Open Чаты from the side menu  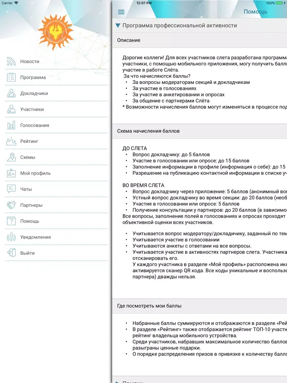[56, 189]
